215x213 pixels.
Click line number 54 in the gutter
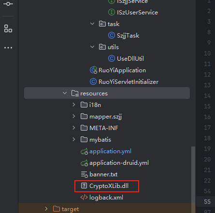point(207,191)
